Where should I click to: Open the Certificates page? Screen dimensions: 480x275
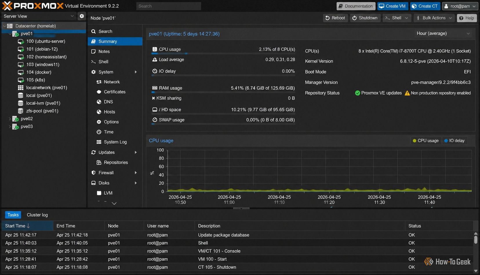(x=114, y=92)
